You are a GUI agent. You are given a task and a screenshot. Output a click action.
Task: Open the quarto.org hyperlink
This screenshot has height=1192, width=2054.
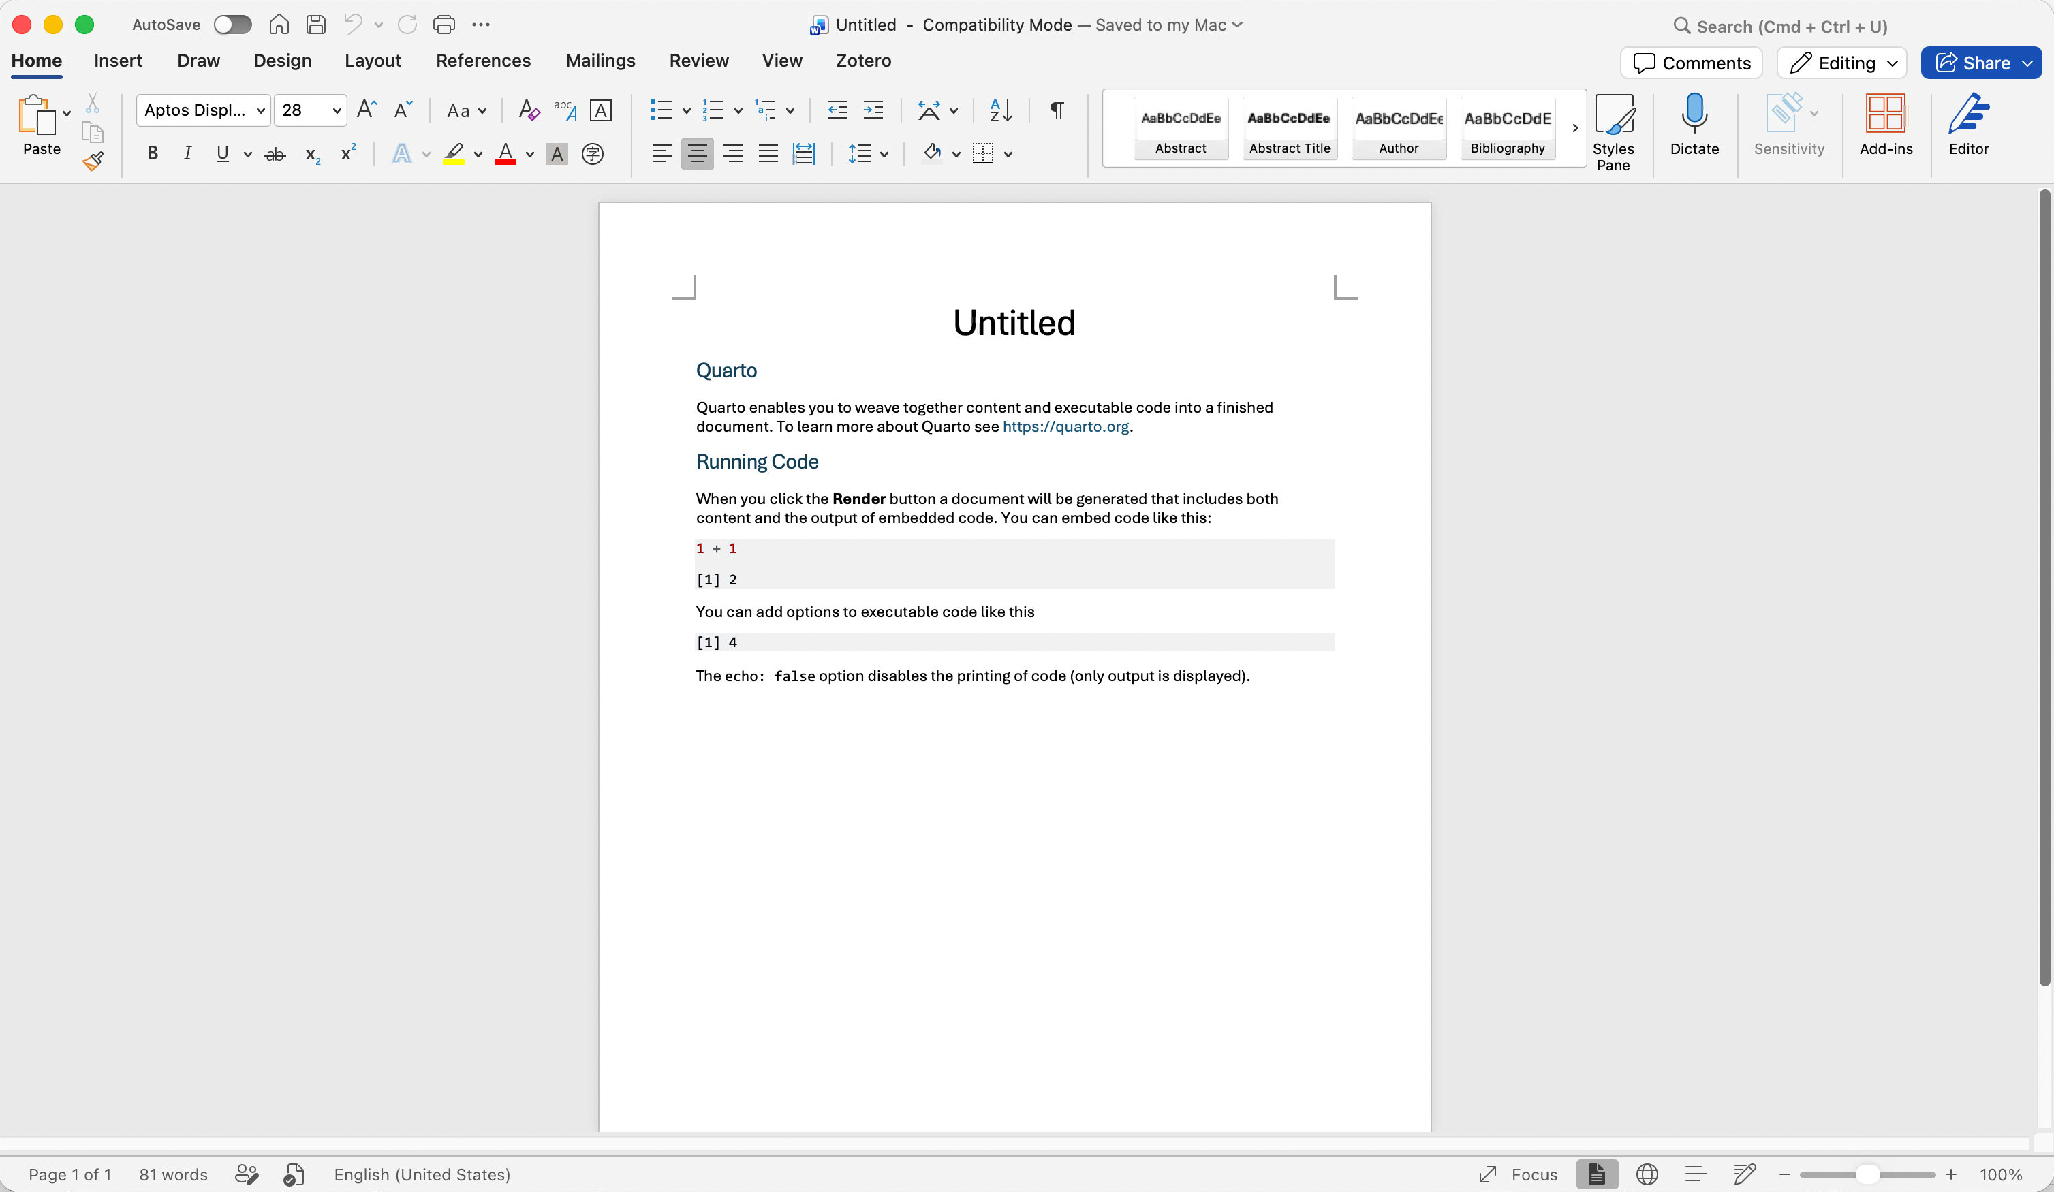(x=1065, y=426)
